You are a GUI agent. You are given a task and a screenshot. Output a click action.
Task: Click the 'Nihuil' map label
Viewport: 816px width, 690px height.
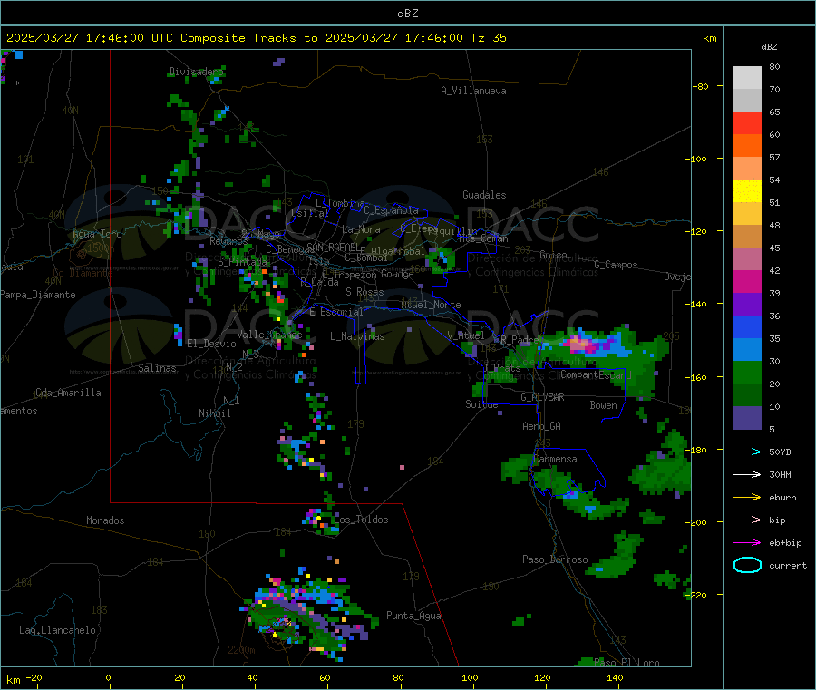click(x=214, y=413)
